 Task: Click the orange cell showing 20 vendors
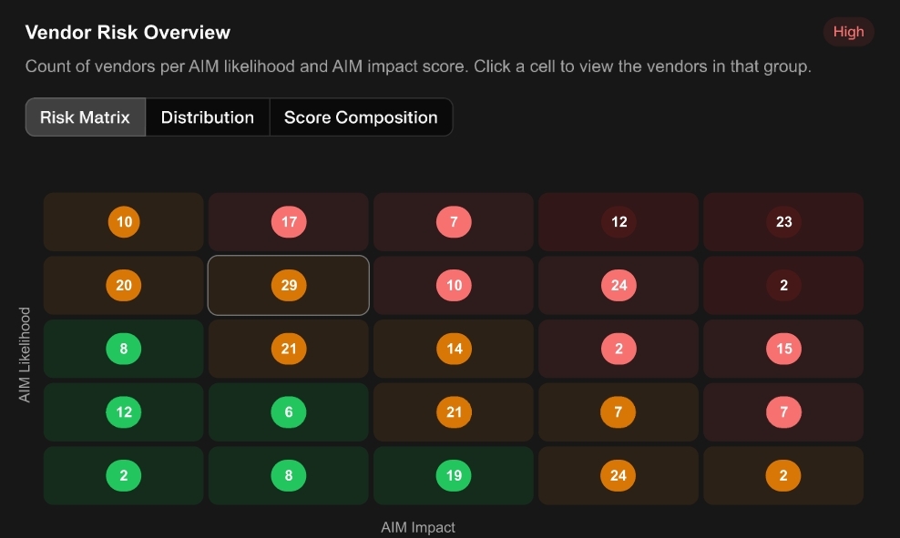pyautogui.click(x=123, y=285)
